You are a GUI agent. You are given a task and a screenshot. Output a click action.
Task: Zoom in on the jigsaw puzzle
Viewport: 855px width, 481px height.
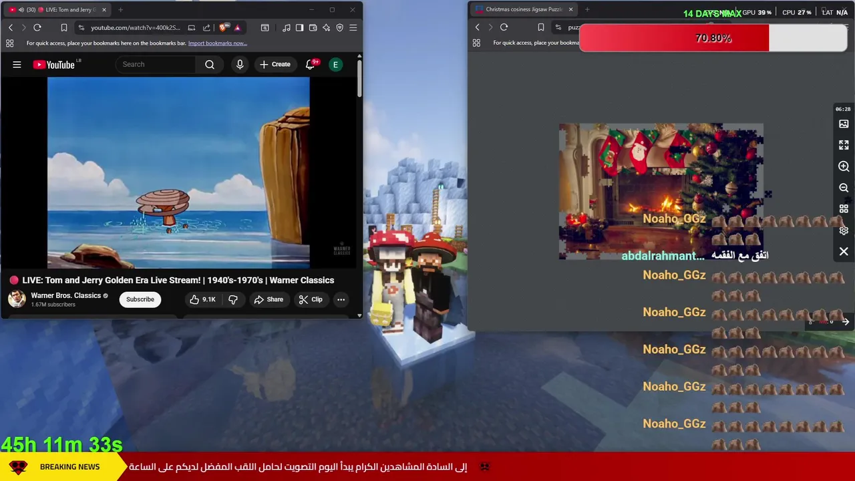tap(844, 166)
